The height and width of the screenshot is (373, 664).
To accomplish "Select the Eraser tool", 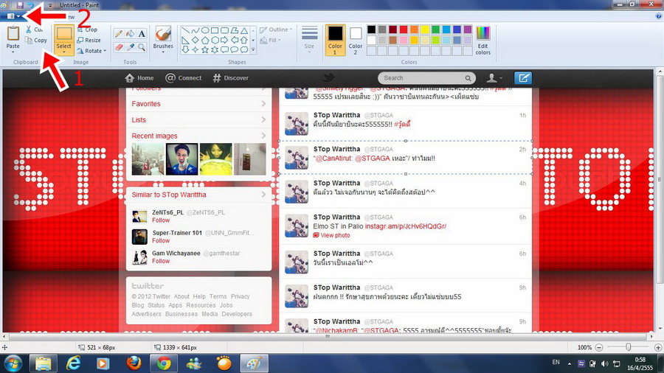I will (x=119, y=47).
